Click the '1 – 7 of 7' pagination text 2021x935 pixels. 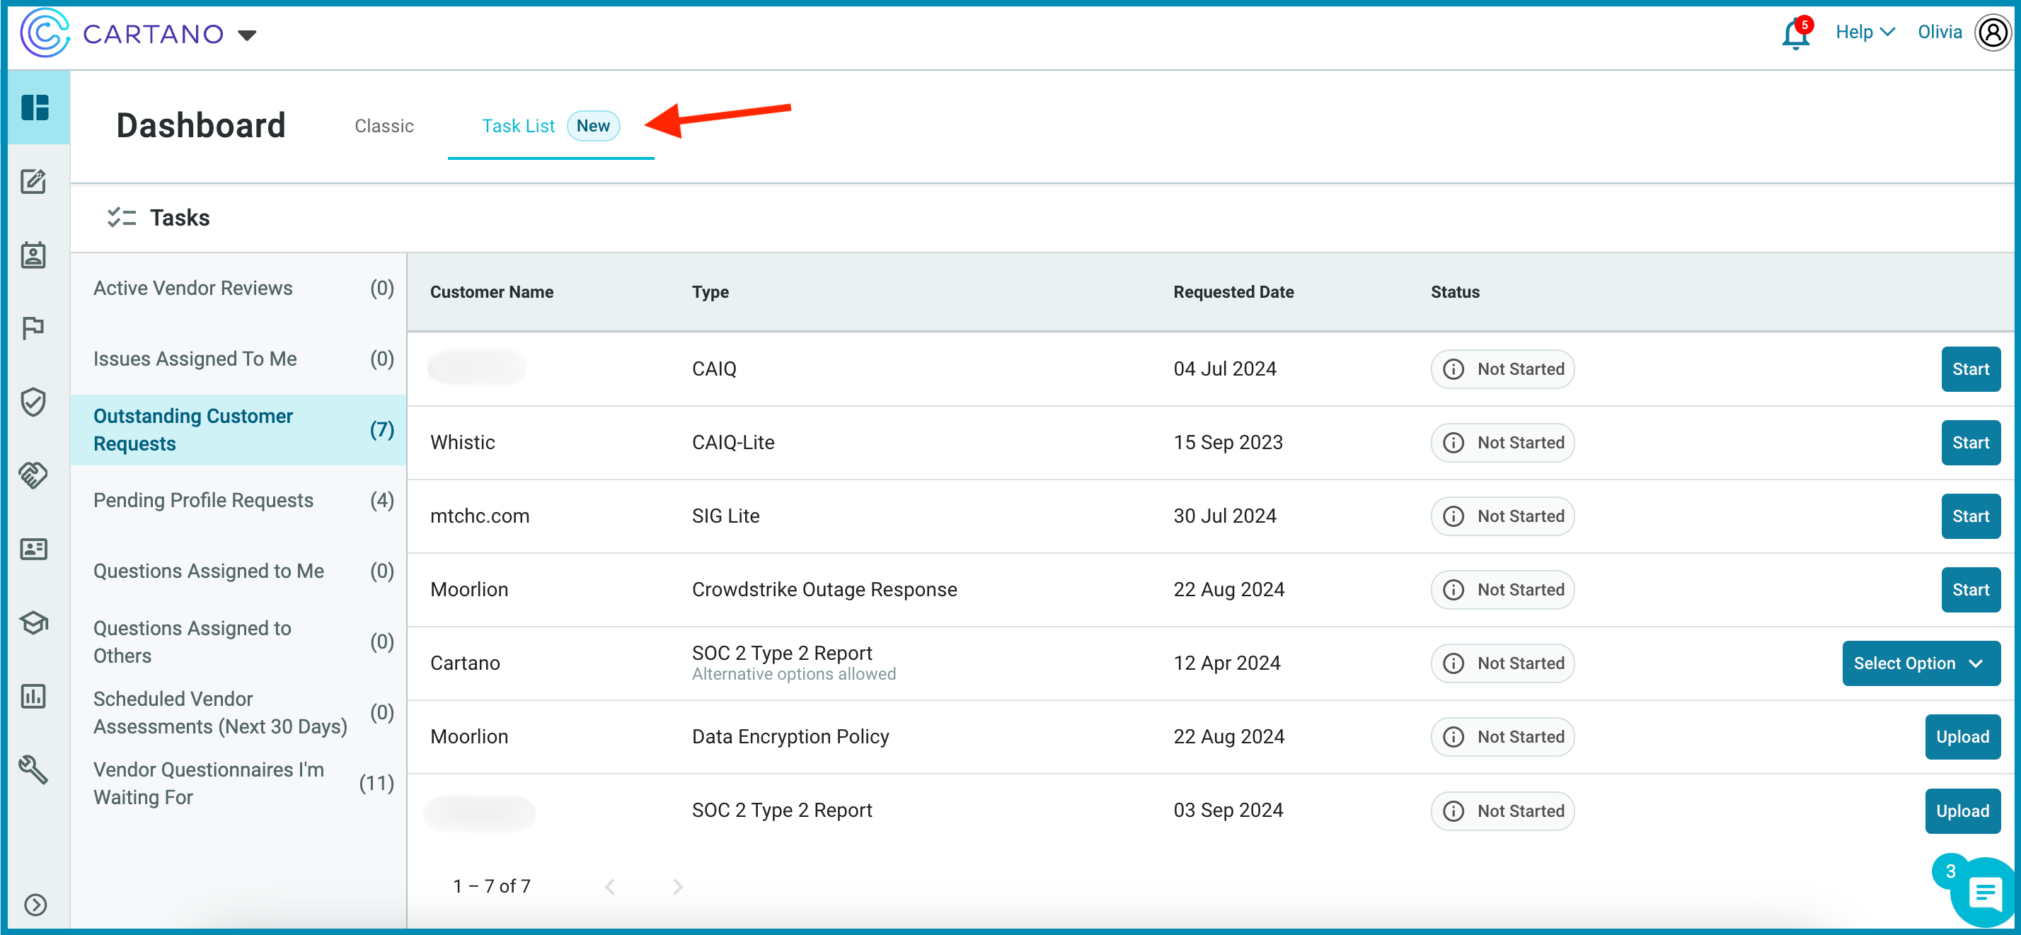(x=492, y=886)
